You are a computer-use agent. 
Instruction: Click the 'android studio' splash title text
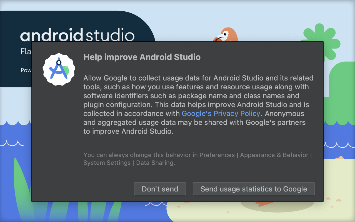[77, 35]
